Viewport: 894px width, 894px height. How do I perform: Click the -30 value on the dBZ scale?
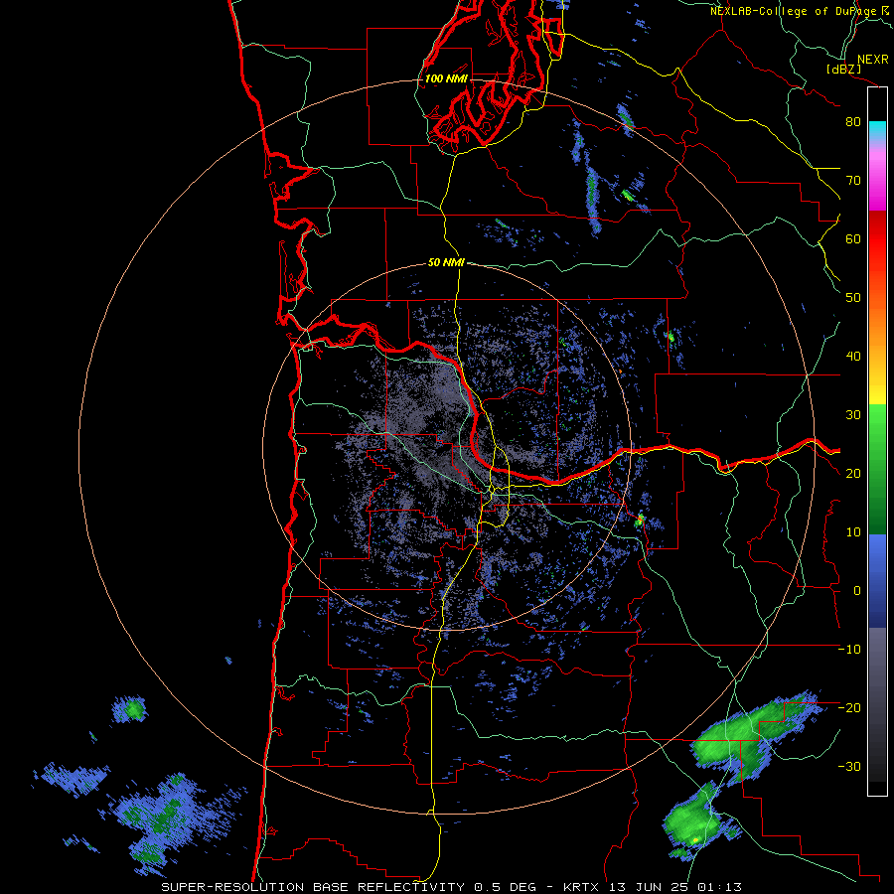849,766
